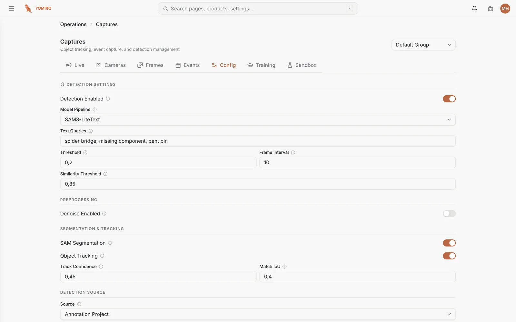Open the MH user avatar menu
The height and width of the screenshot is (322, 516).
tap(505, 9)
